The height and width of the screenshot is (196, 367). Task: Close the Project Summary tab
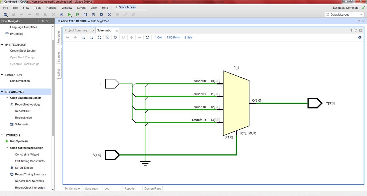(x=93, y=31)
